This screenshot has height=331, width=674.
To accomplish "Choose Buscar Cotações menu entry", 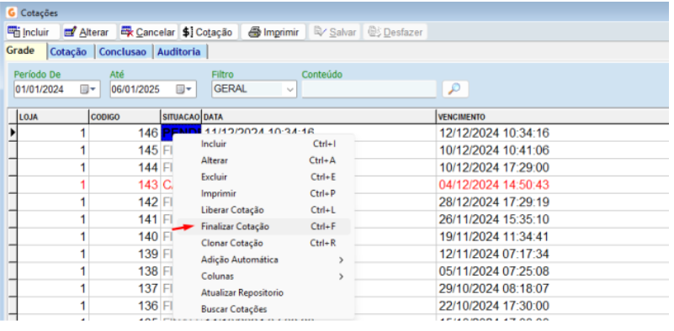I will 263,309.
